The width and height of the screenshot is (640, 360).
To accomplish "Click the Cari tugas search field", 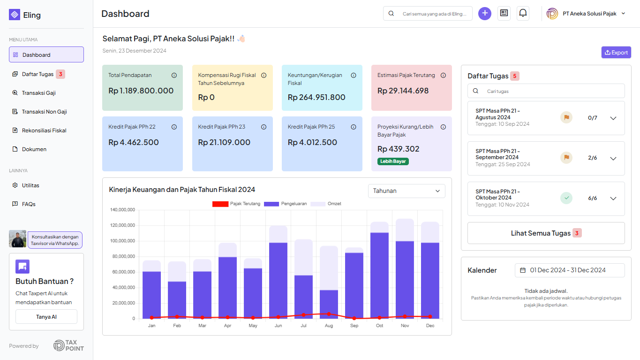I will (546, 91).
